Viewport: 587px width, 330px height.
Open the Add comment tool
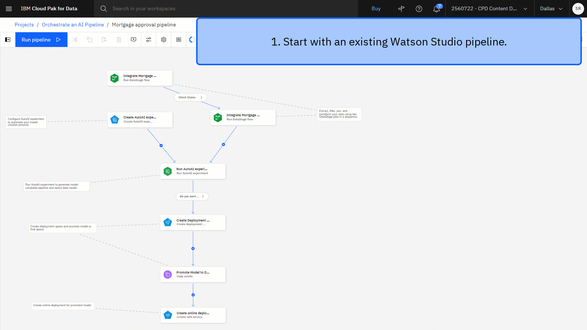[x=134, y=40]
